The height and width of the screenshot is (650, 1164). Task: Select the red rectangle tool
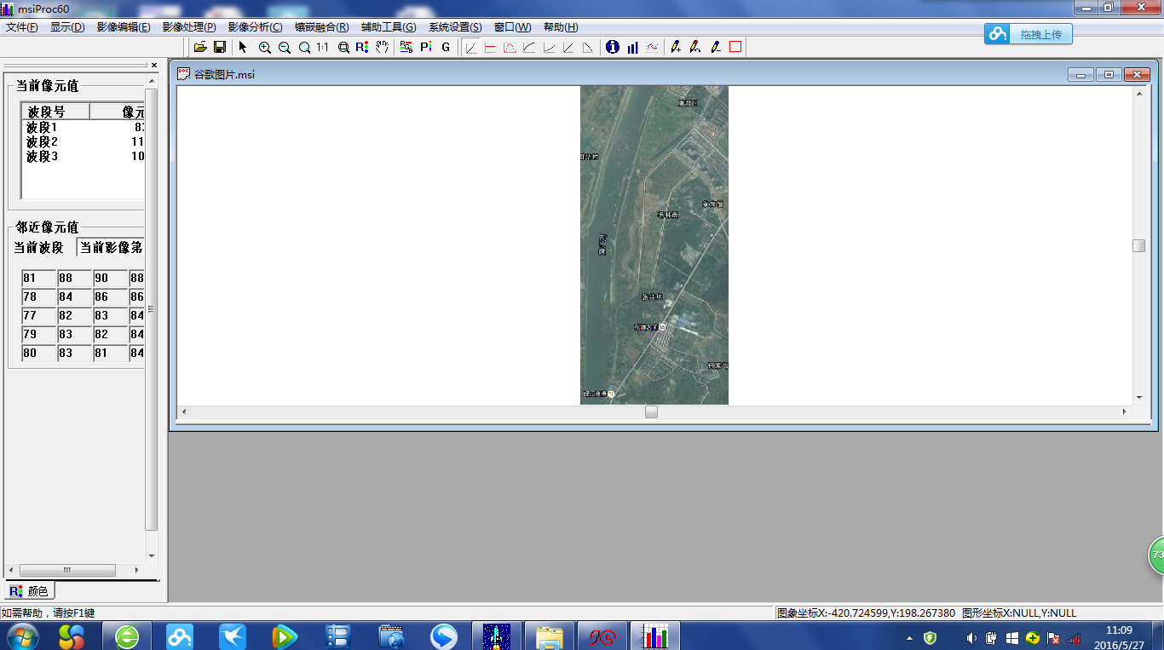pos(735,48)
